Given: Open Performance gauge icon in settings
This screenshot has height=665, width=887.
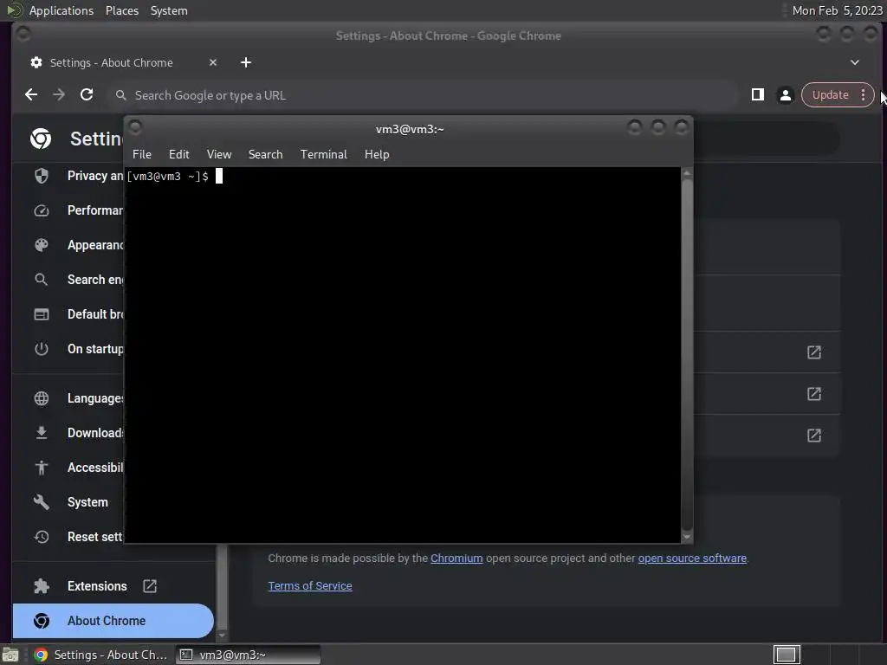Looking at the screenshot, I should pos(42,211).
